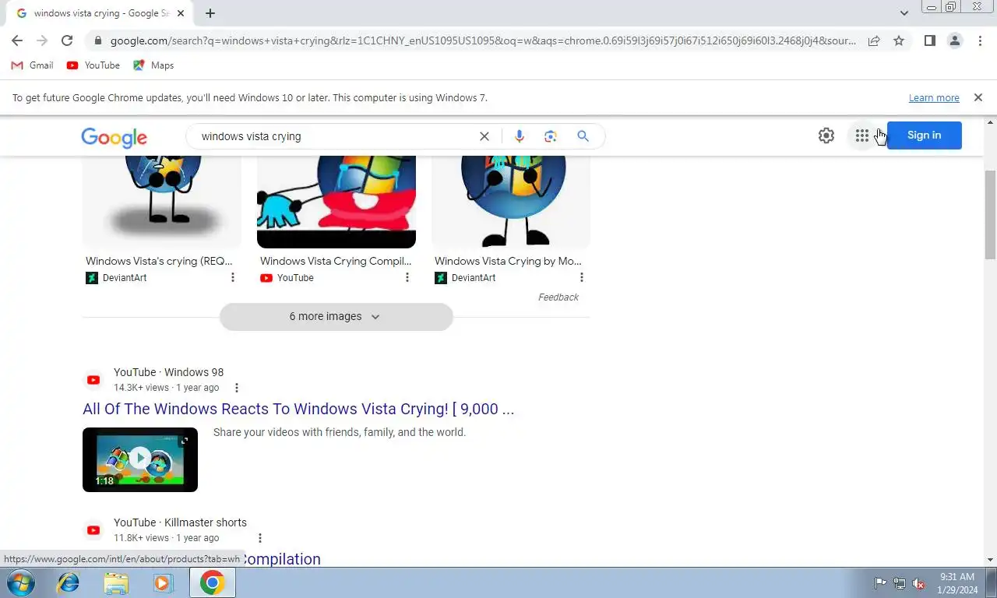Click the page vertical scrollbar thumb

(x=991, y=214)
